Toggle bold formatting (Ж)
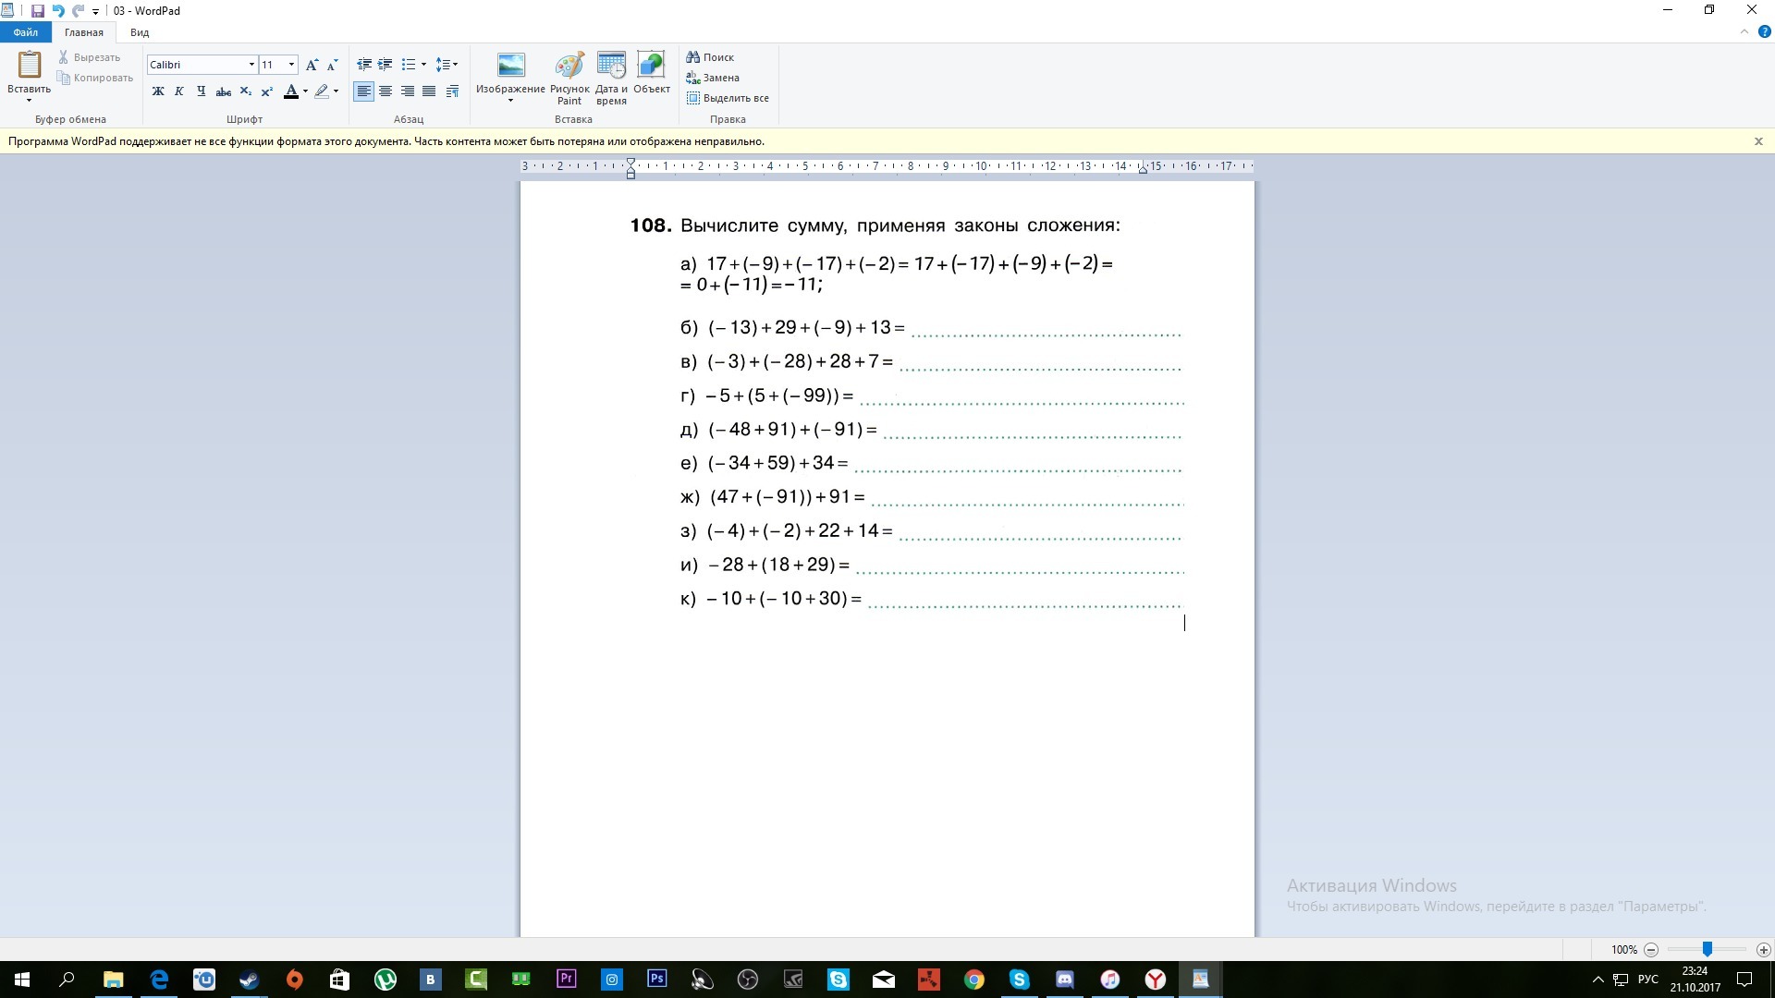This screenshot has width=1775, height=998. tap(158, 91)
